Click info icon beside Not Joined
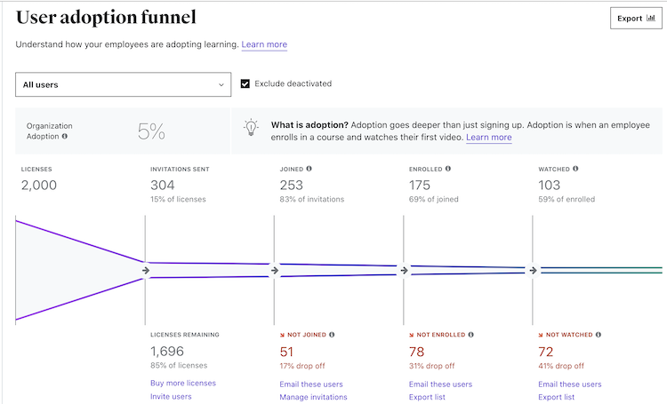667x404 pixels. pyautogui.click(x=332, y=335)
